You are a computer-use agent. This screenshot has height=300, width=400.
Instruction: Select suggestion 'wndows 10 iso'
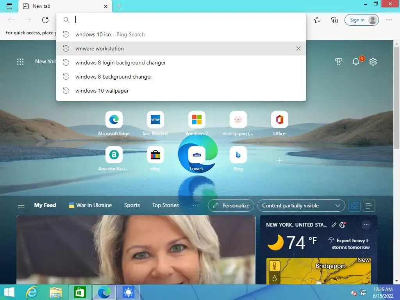click(181, 34)
